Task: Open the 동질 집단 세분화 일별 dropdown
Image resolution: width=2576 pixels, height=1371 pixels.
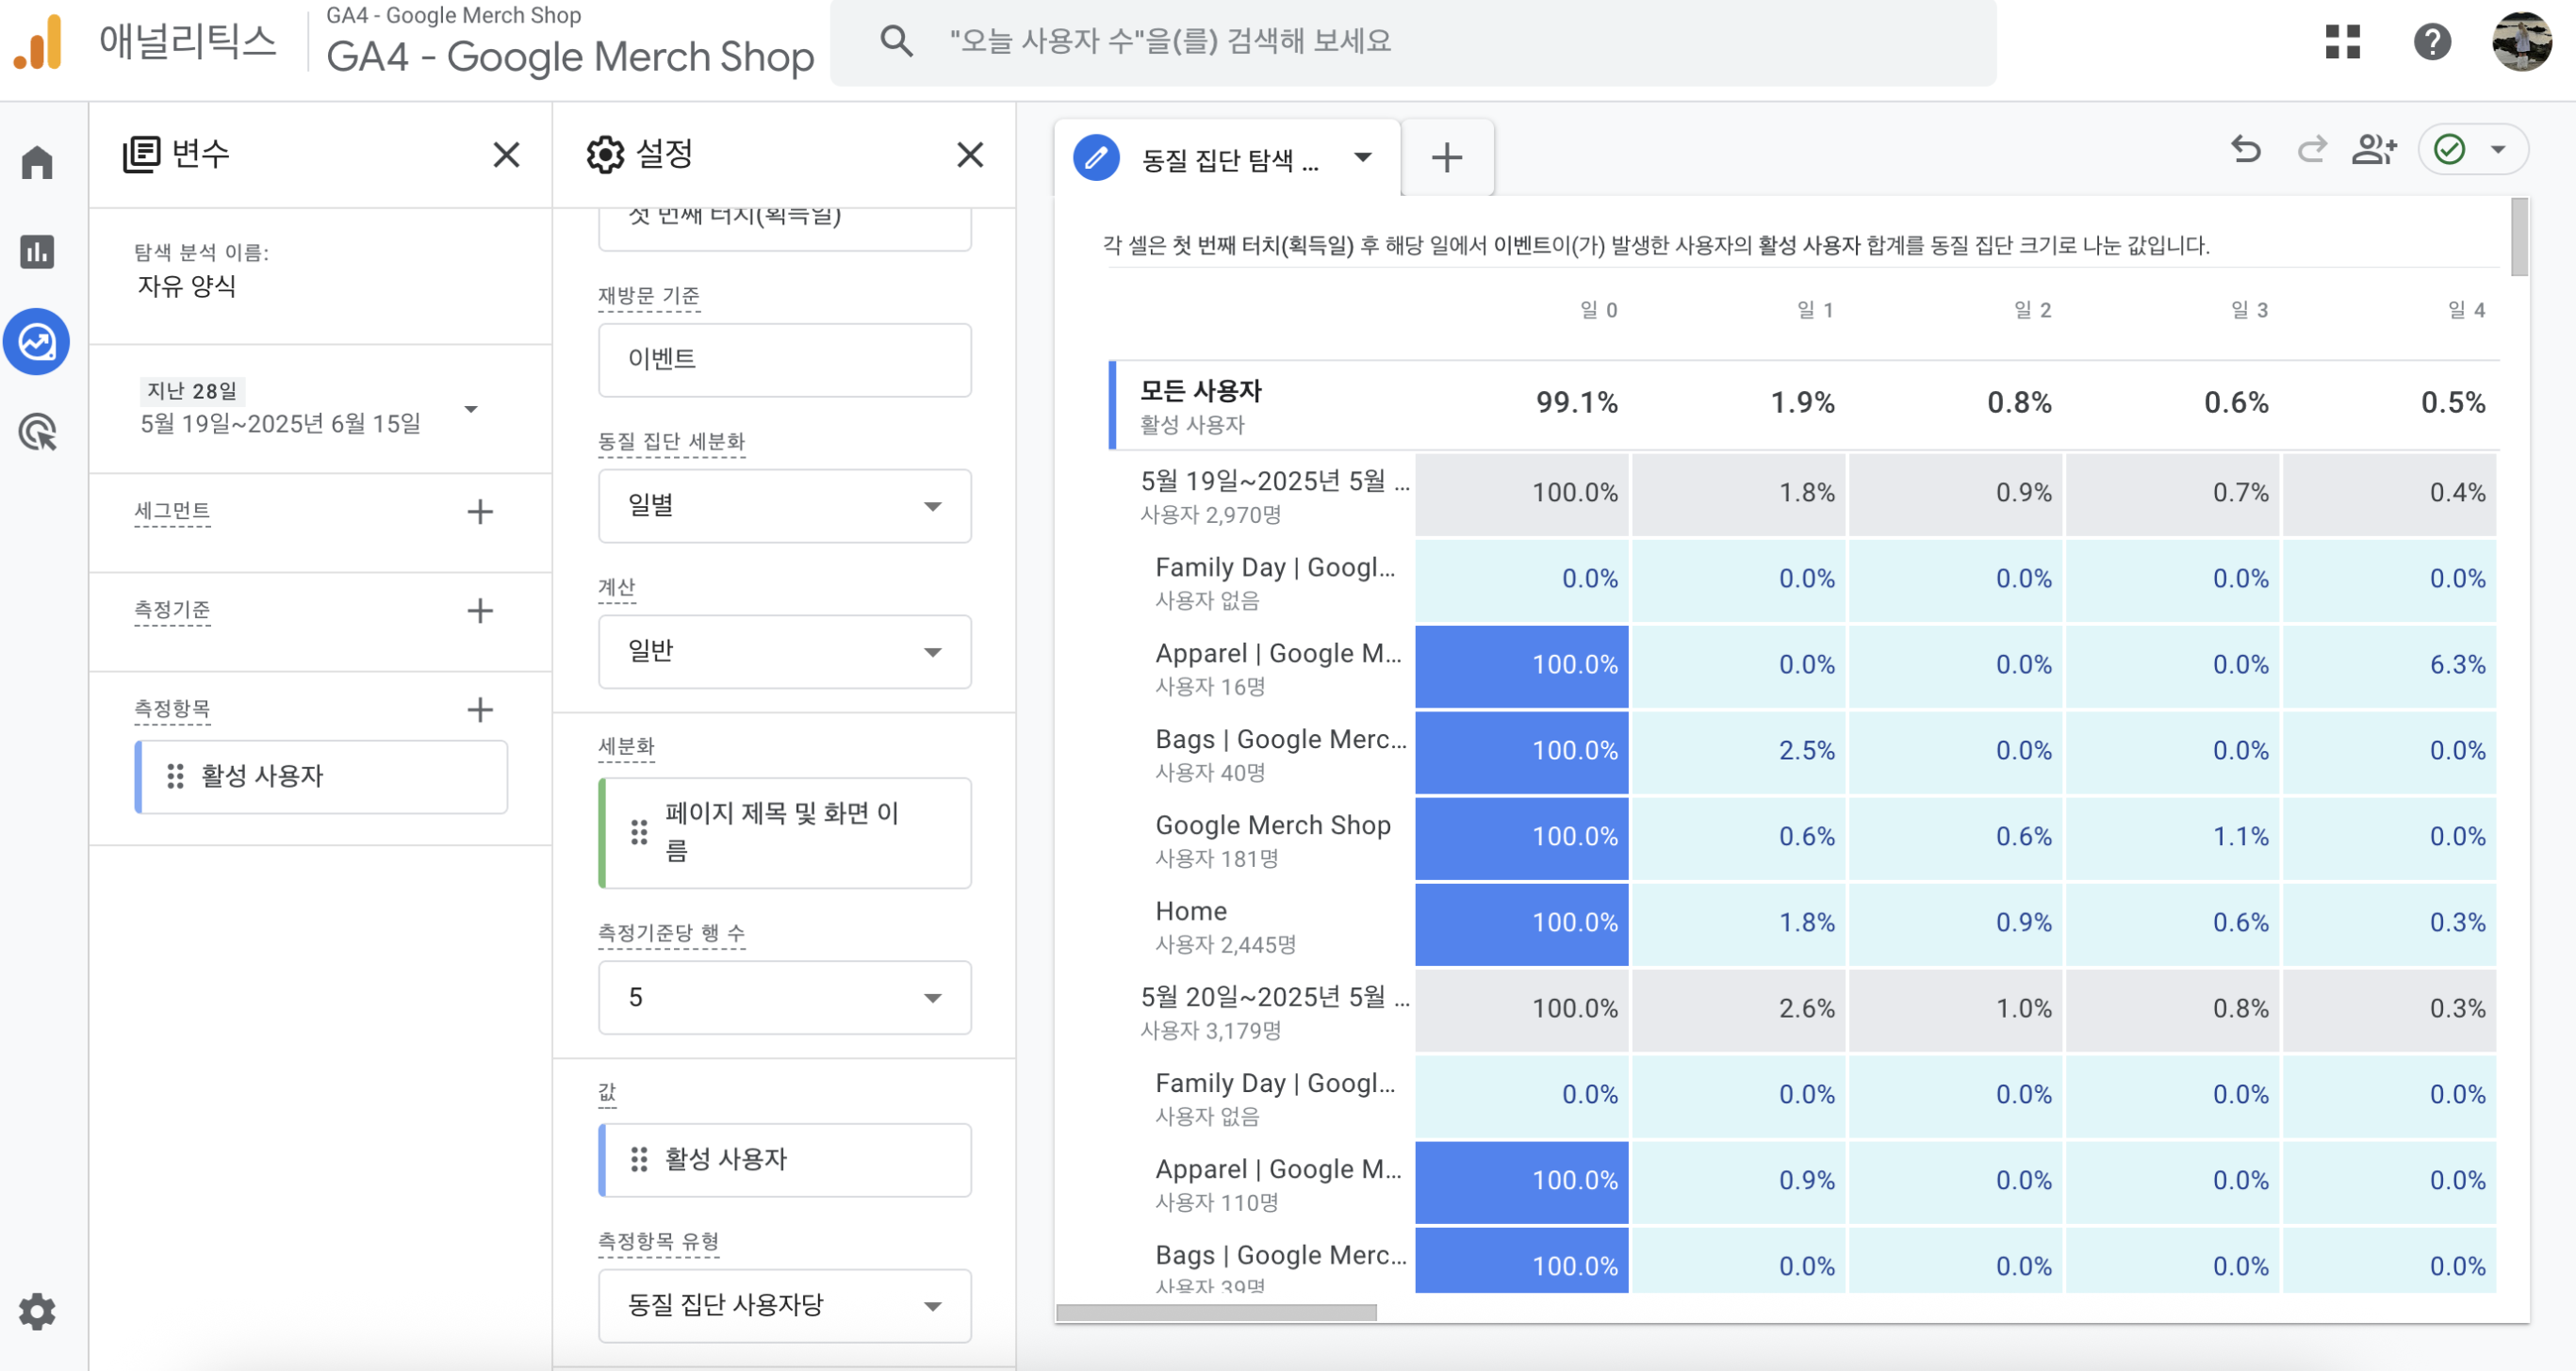Action: (x=784, y=506)
